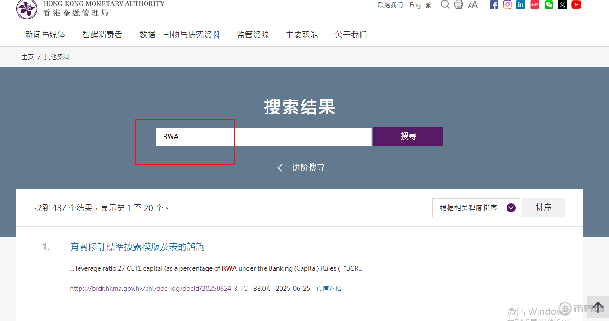
Task: Open the YouTube icon in header
Action: pos(576,5)
